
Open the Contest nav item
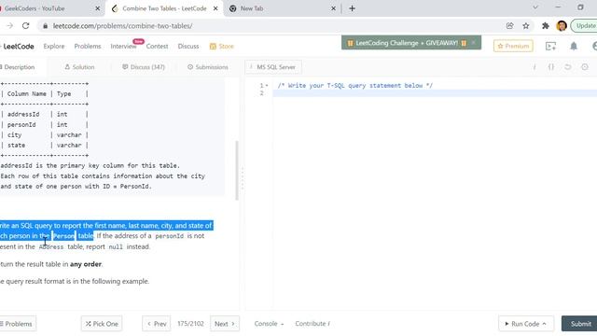157,46
